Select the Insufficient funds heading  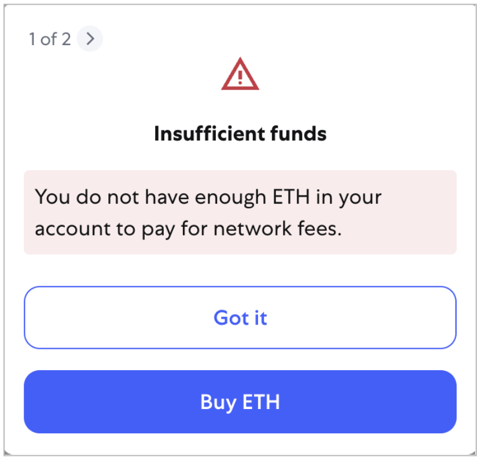(x=240, y=134)
